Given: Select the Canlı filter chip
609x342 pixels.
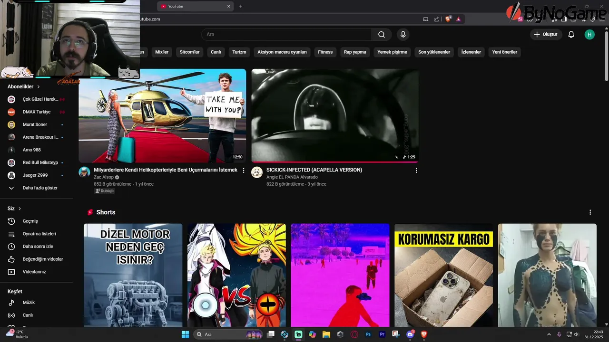Looking at the screenshot, I should (x=216, y=52).
